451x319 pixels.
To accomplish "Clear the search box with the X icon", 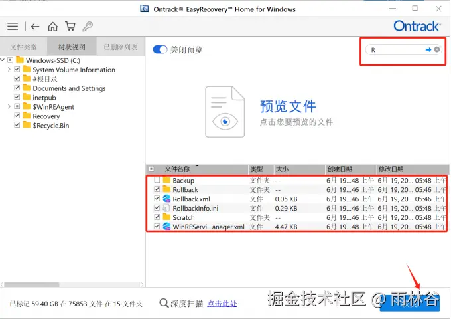I will 437,49.
